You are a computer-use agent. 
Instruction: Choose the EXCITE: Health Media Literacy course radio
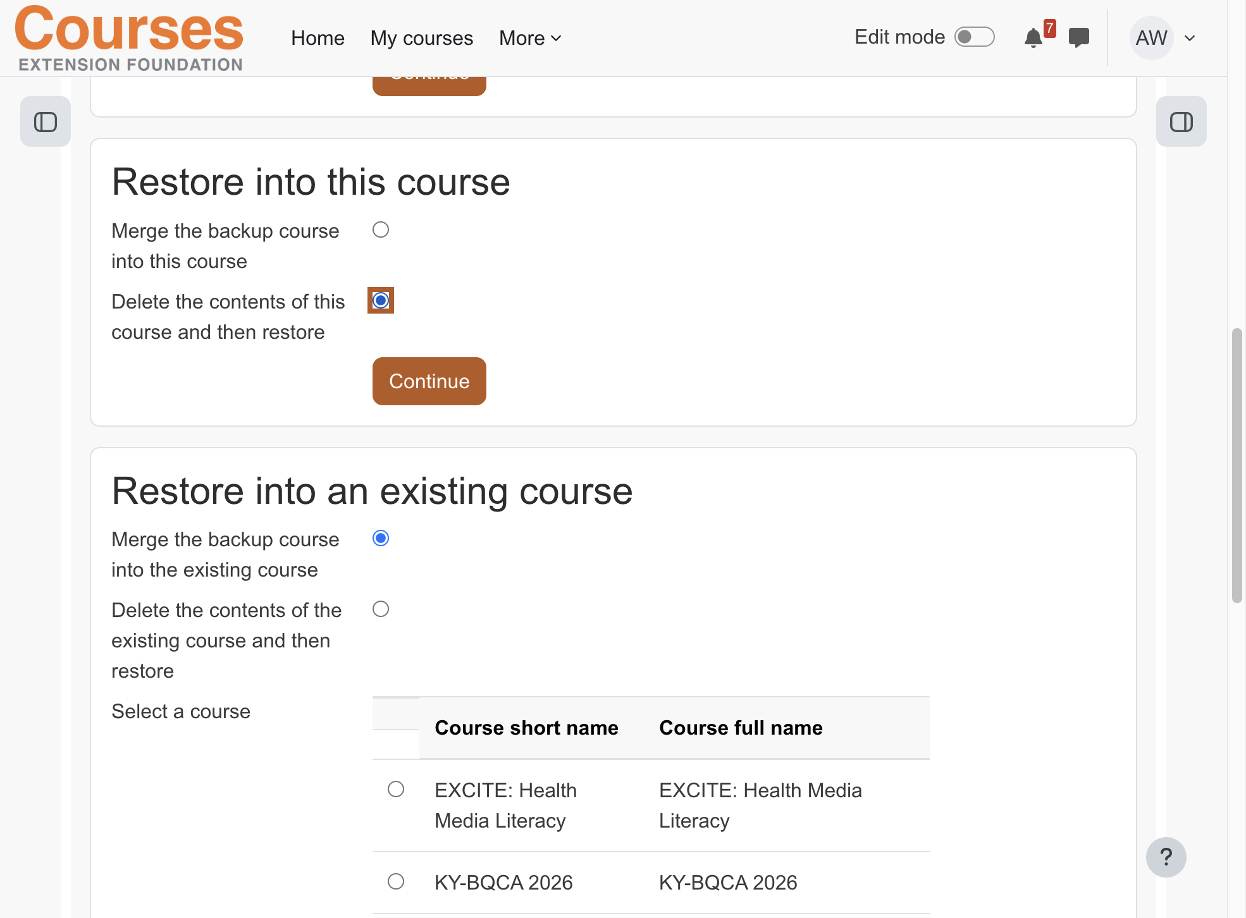[396, 789]
